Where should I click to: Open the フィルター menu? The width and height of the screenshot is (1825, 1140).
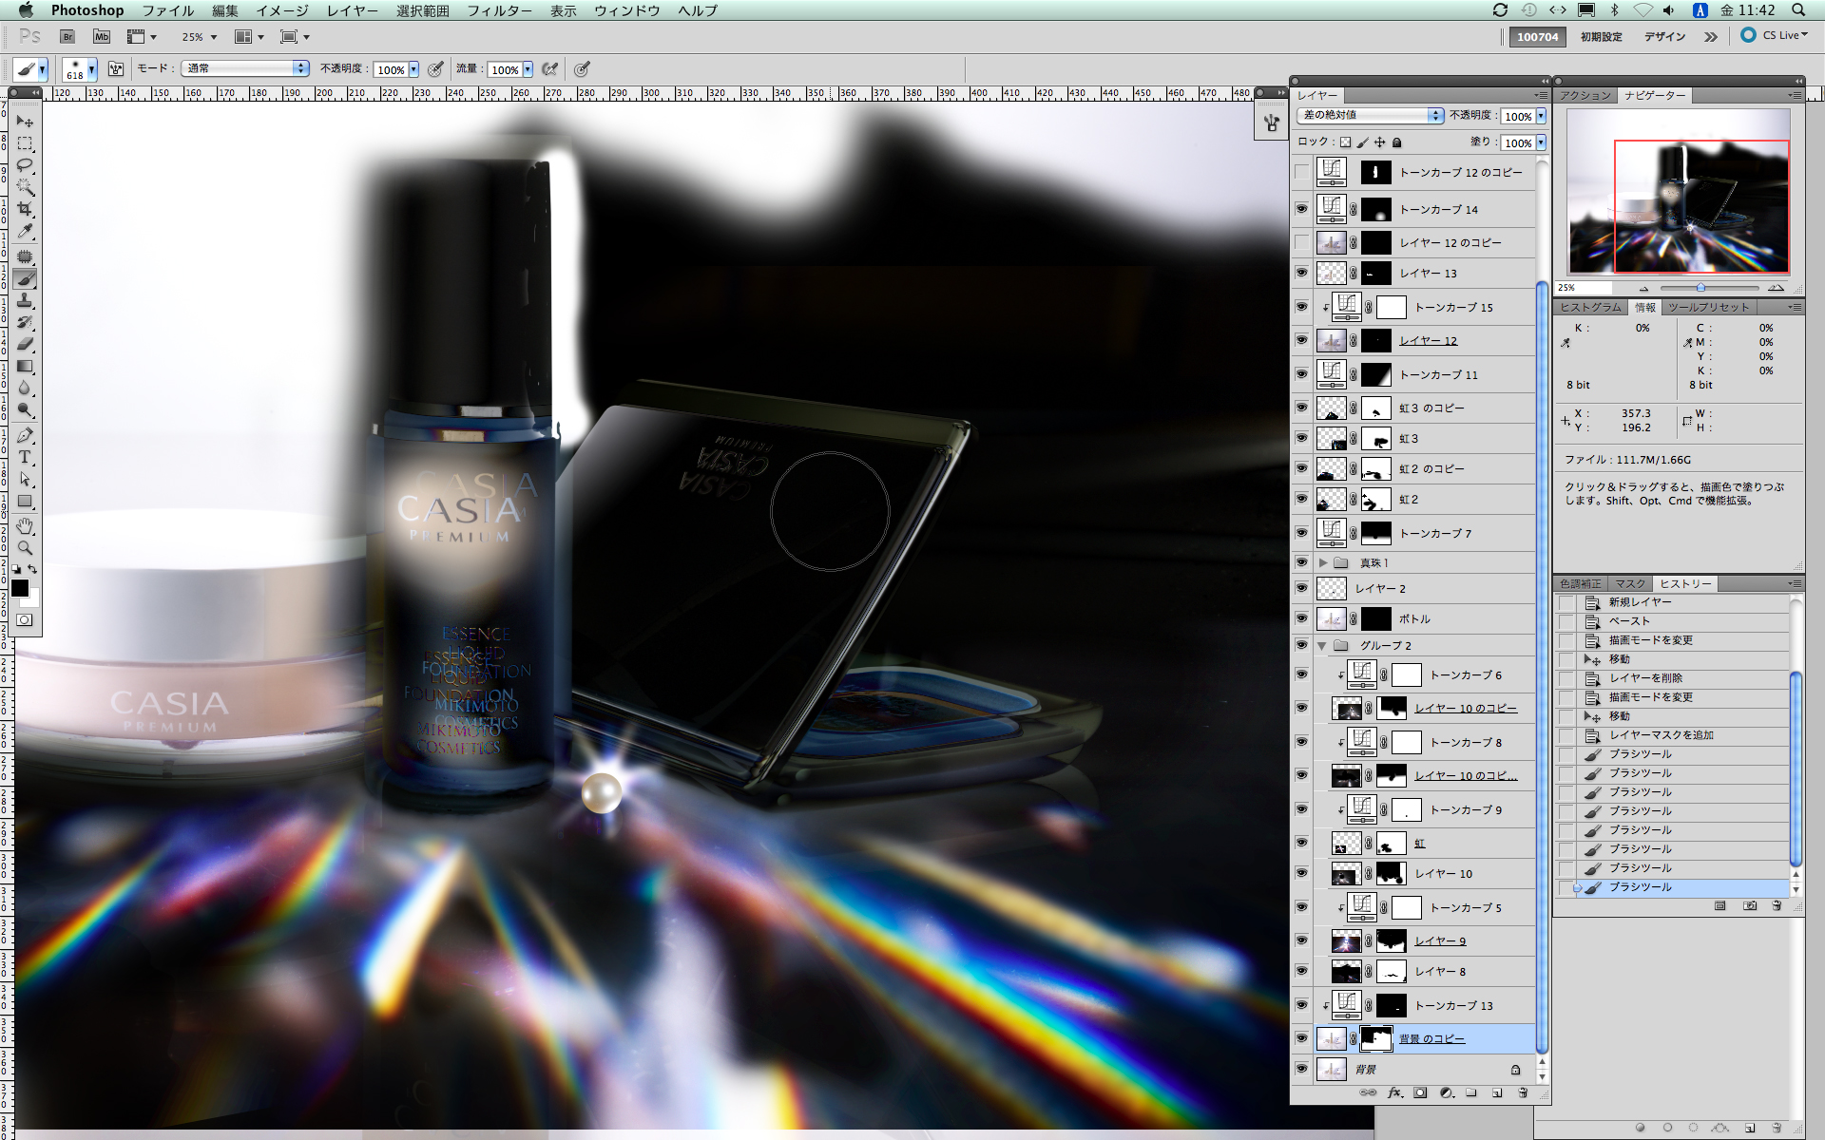point(499,10)
